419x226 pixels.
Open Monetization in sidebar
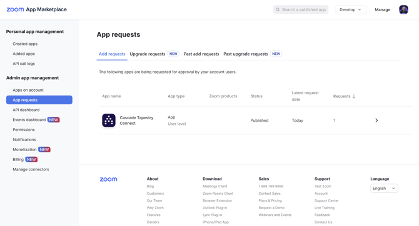pyautogui.click(x=24, y=149)
